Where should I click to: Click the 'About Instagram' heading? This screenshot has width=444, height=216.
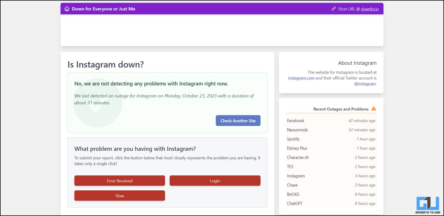pyautogui.click(x=357, y=63)
